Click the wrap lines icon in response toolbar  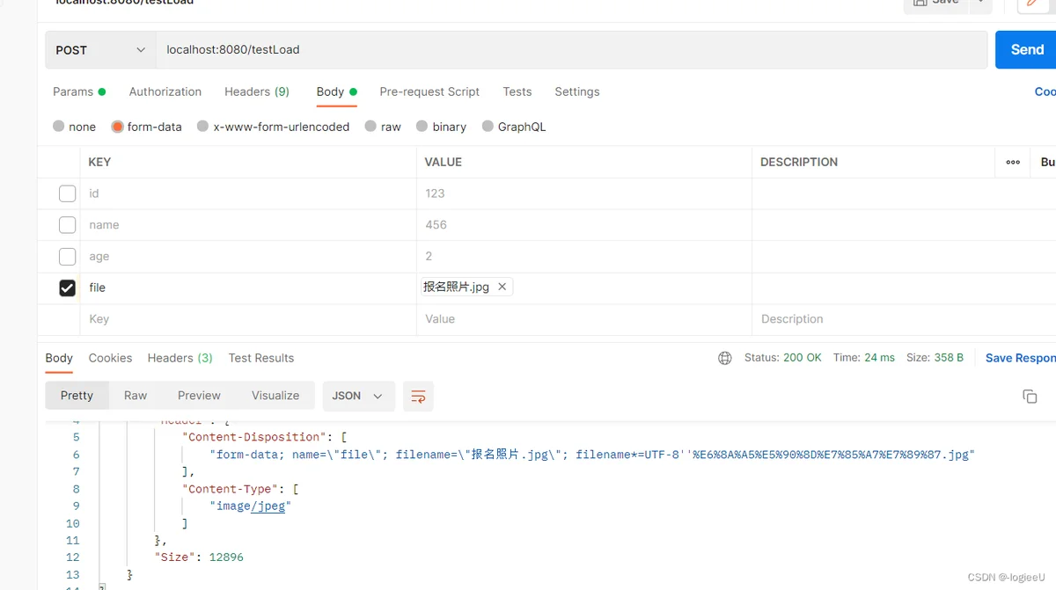point(418,397)
